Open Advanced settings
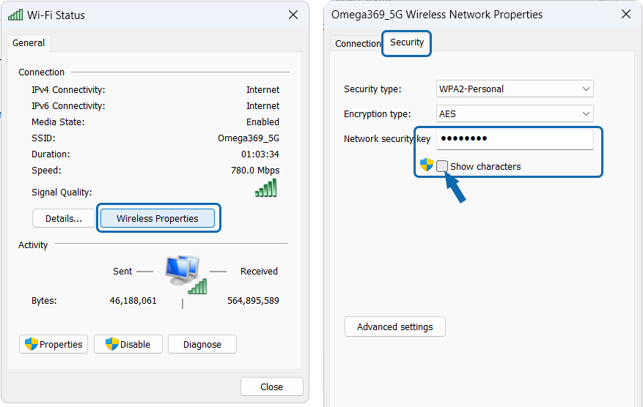643x407 pixels. [394, 326]
